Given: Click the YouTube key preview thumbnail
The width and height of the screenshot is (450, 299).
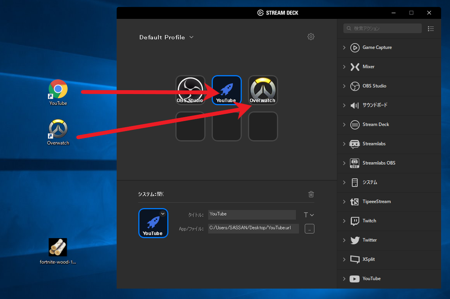Looking at the screenshot, I should 153,223.
